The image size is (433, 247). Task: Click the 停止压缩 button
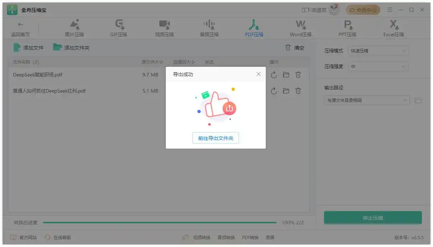pyautogui.click(x=373, y=218)
